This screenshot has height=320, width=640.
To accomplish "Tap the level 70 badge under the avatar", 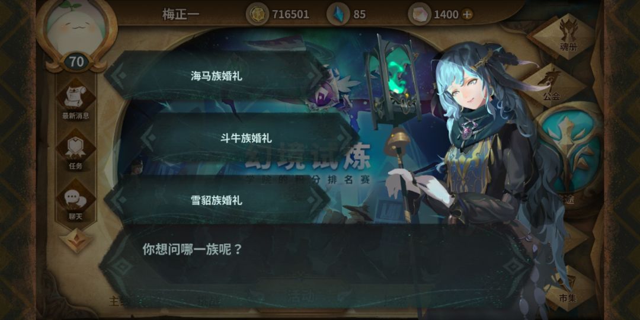I will [x=76, y=62].
